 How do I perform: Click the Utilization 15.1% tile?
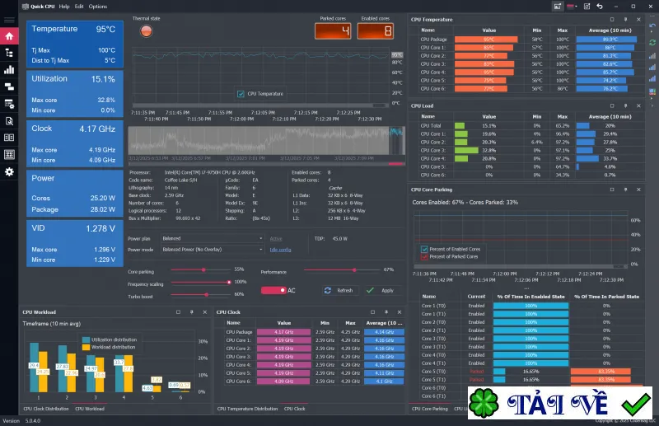[75, 94]
